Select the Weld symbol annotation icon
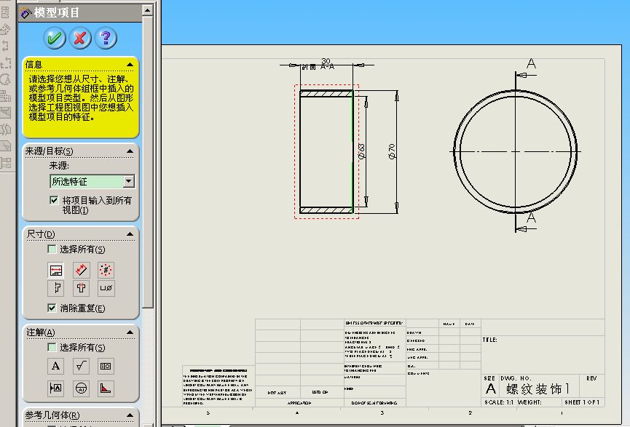630x427 pixels. (106, 388)
